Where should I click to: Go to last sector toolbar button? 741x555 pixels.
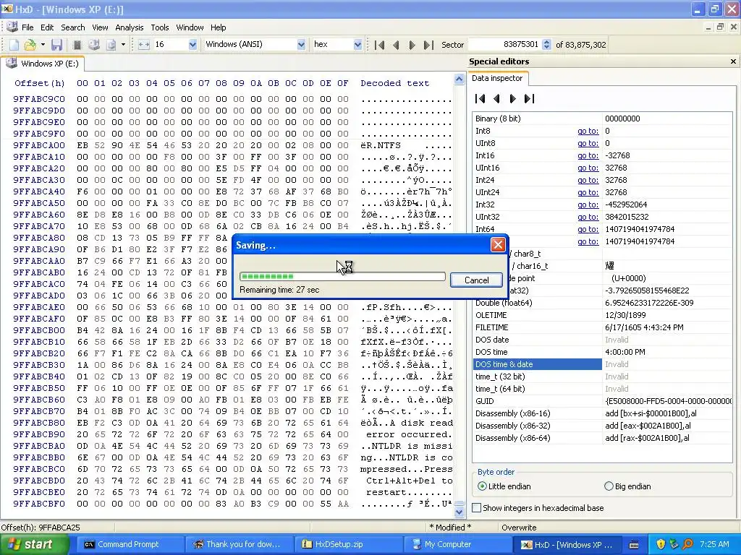tap(428, 45)
